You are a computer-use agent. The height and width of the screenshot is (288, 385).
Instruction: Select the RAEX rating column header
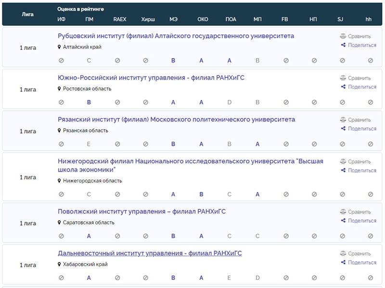click(x=120, y=19)
